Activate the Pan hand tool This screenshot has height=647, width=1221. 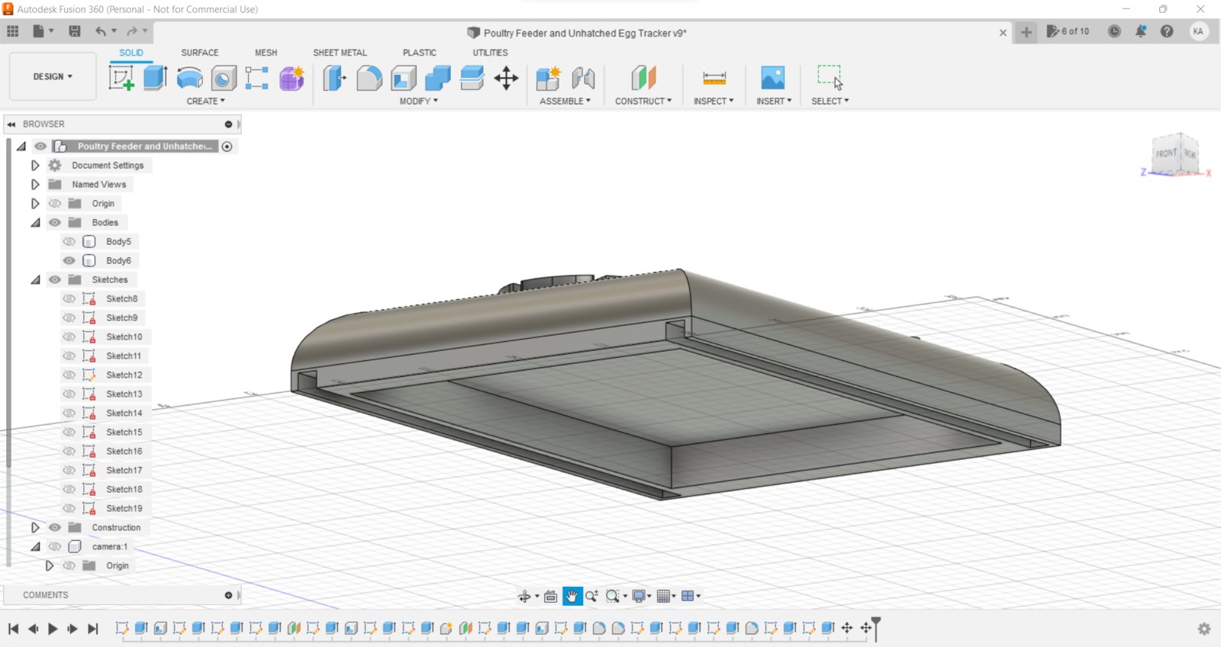(x=572, y=596)
